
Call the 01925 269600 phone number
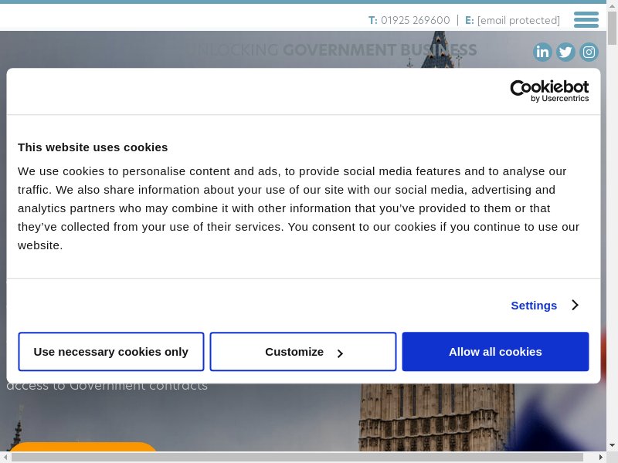point(415,20)
